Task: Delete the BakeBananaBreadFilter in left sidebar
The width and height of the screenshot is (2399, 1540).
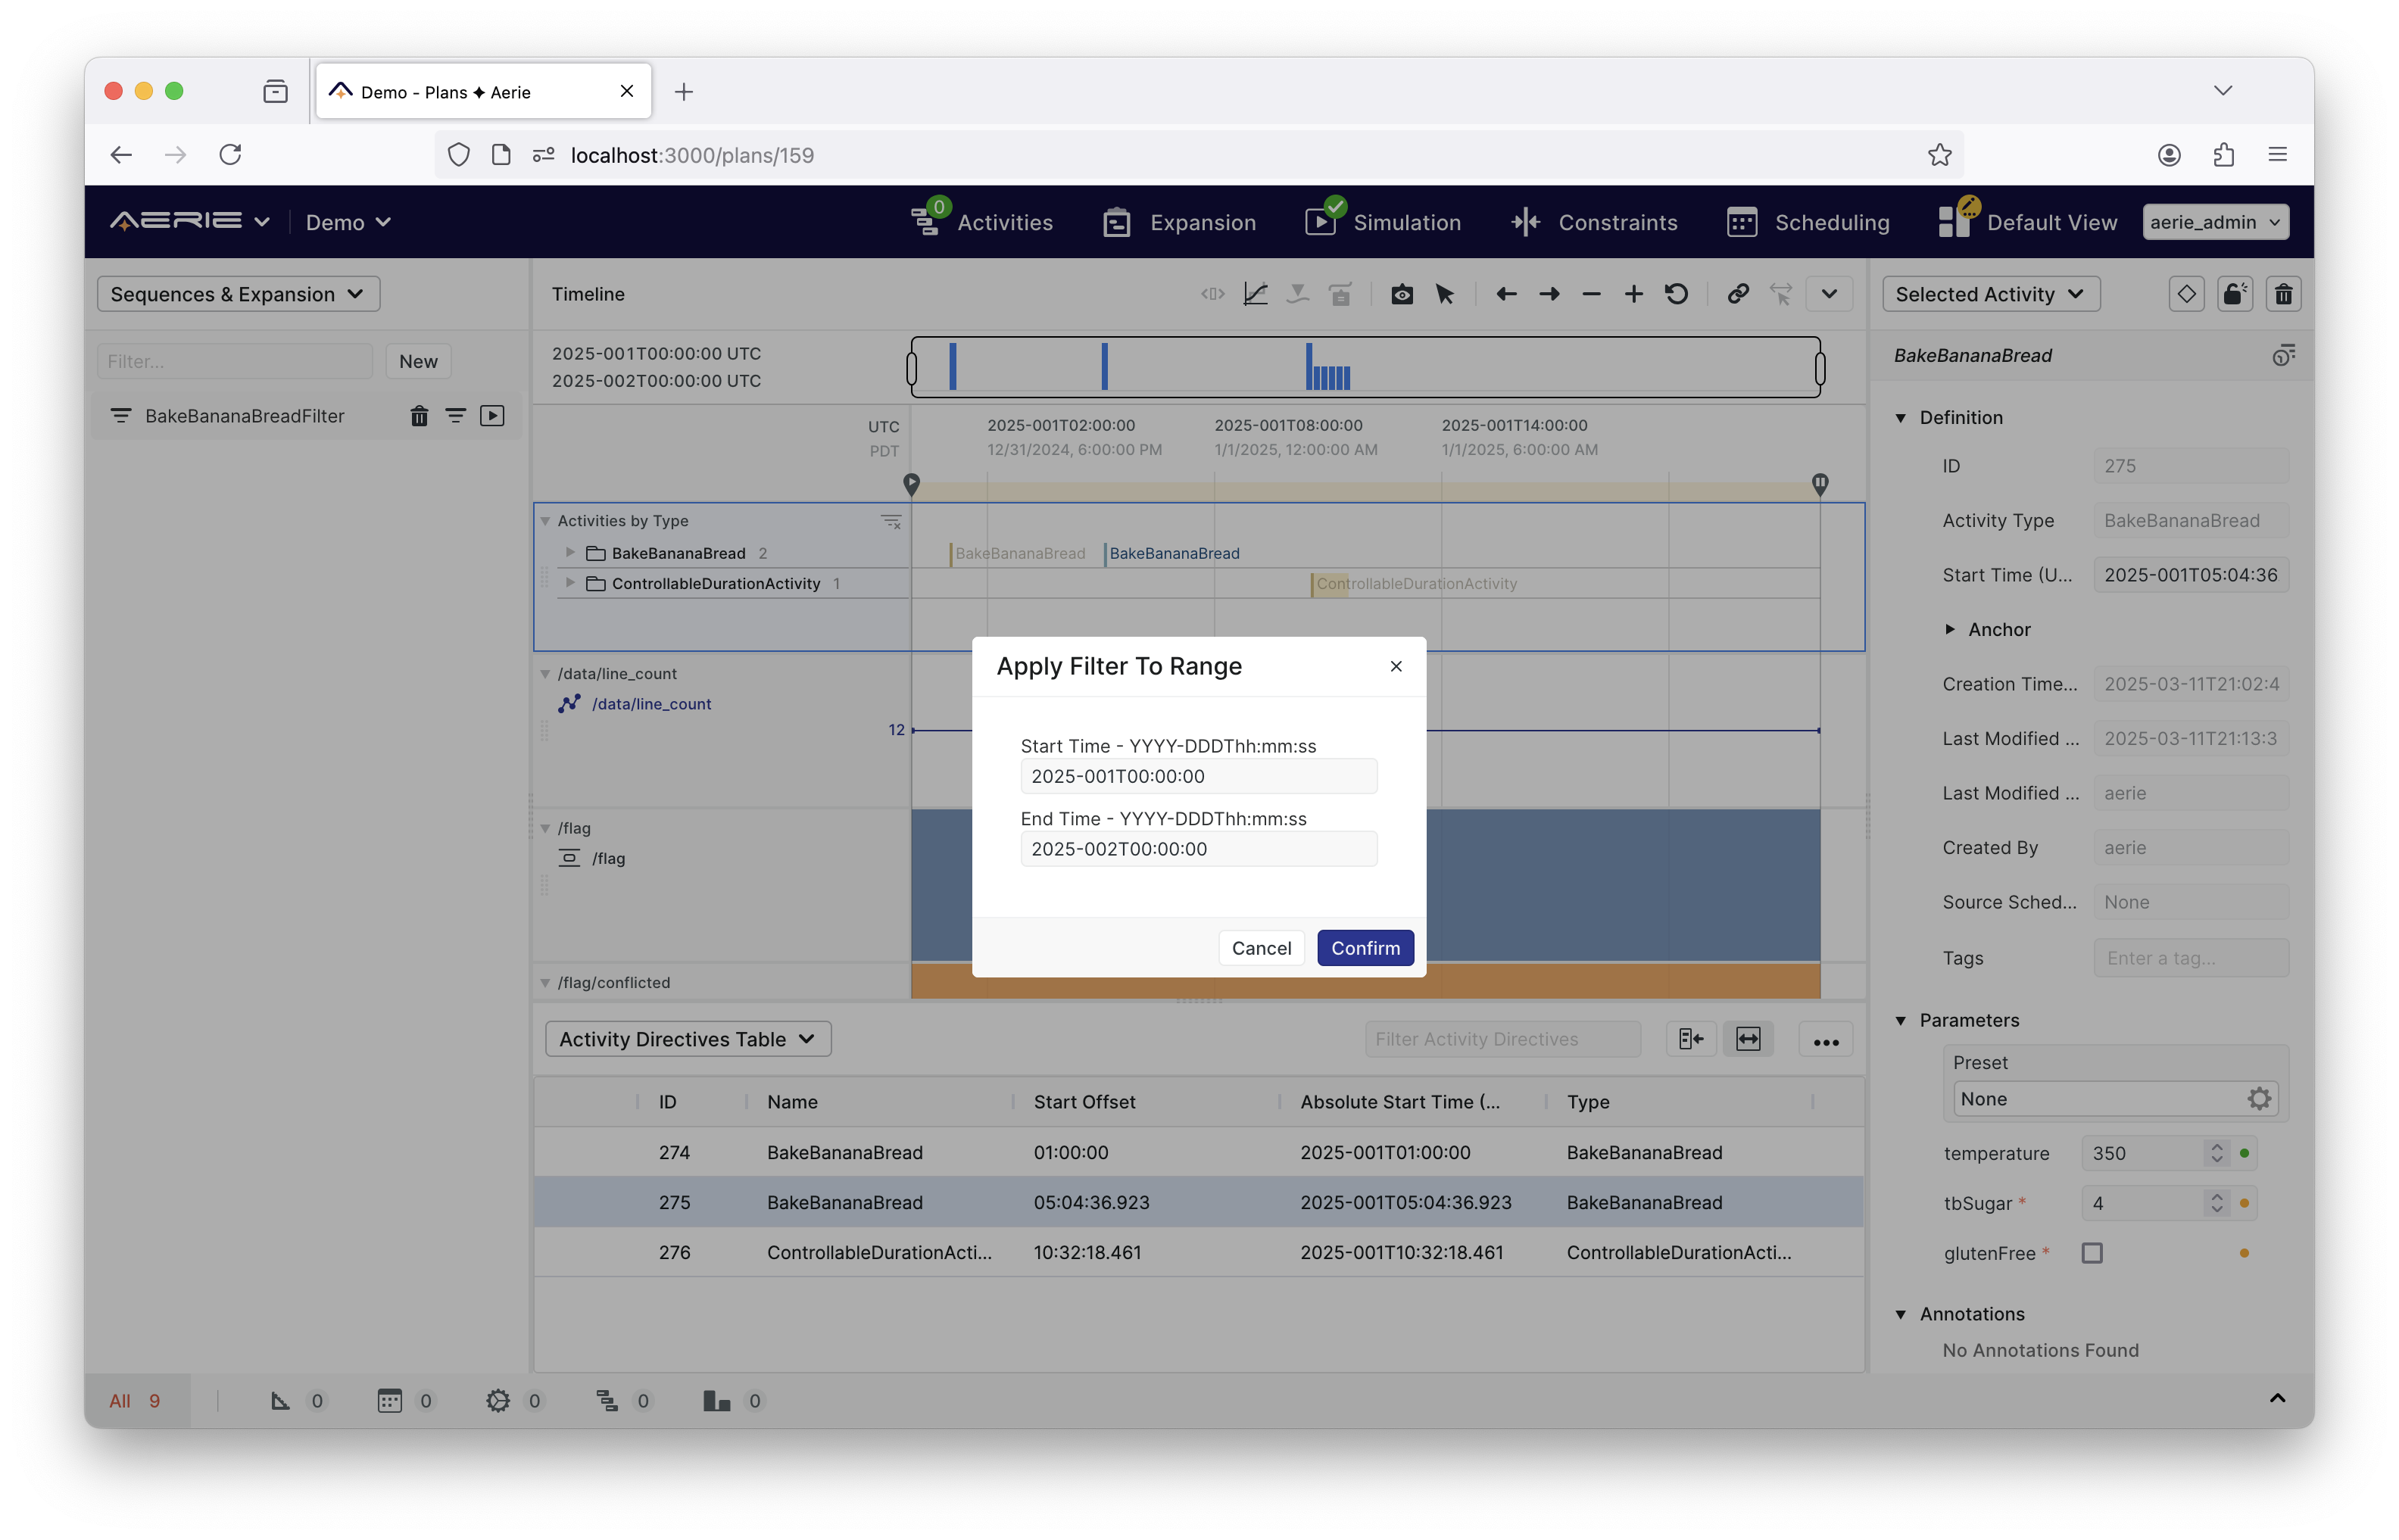Action: (419, 415)
